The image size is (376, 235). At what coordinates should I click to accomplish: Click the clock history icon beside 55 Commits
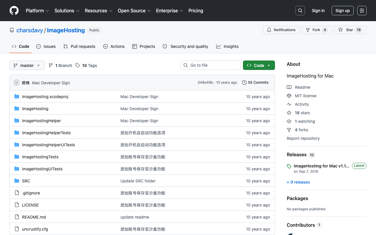244,83
